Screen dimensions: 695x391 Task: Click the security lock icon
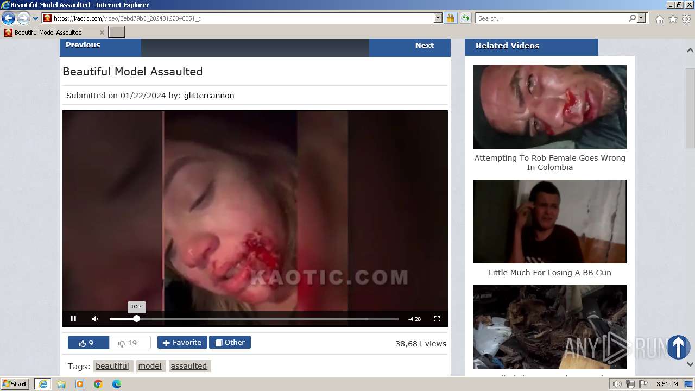coord(450,18)
